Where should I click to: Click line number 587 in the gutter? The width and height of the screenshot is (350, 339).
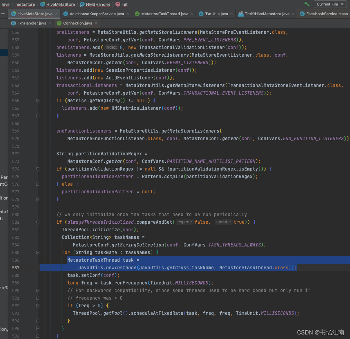(16, 268)
